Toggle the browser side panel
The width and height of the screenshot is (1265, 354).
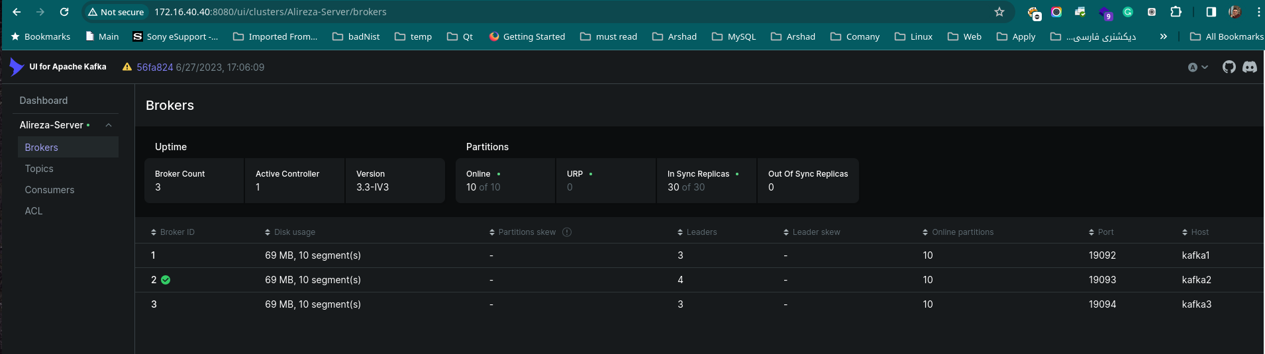[x=1211, y=12]
